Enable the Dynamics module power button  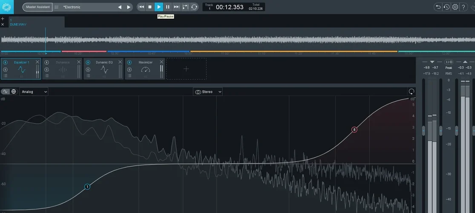click(x=47, y=62)
